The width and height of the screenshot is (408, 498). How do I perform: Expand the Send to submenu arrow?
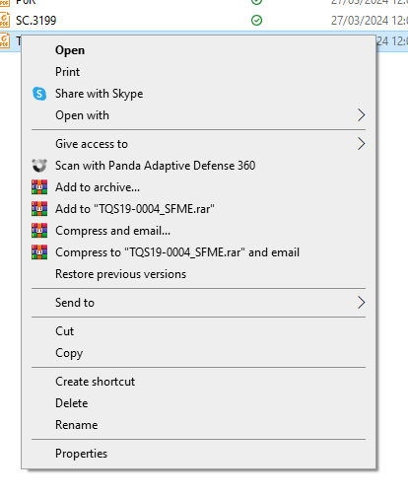click(361, 303)
